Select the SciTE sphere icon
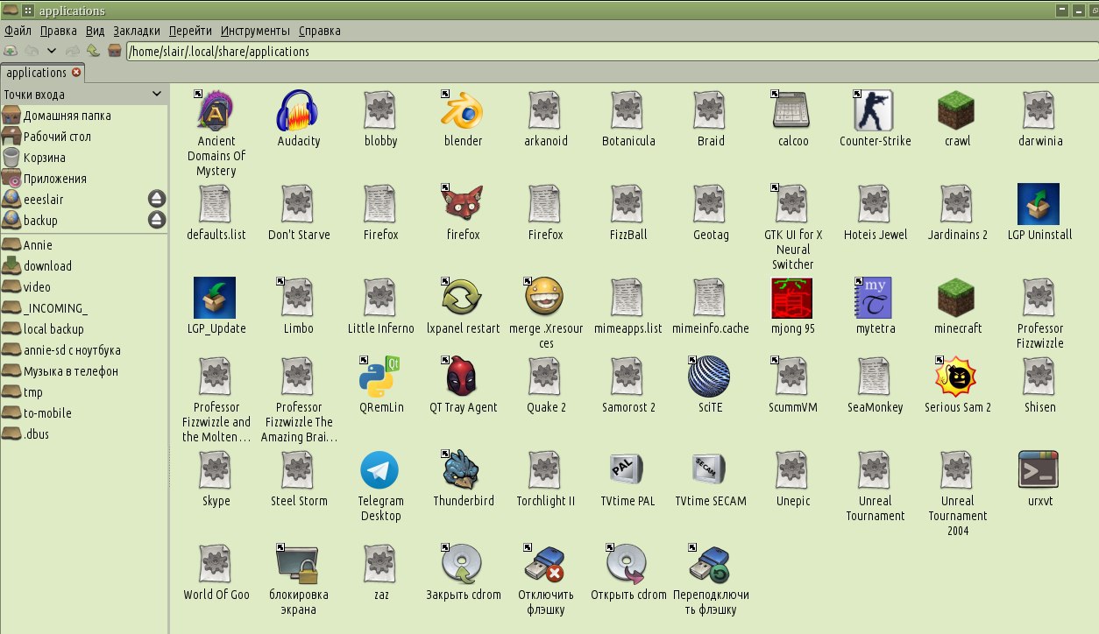1099x634 pixels. click(710, 377)
